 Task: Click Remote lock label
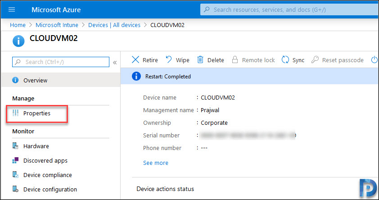pos(258,60)
